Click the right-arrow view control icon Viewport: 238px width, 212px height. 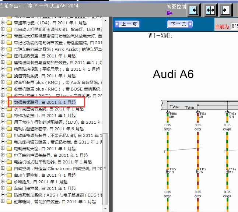[194, 10]
